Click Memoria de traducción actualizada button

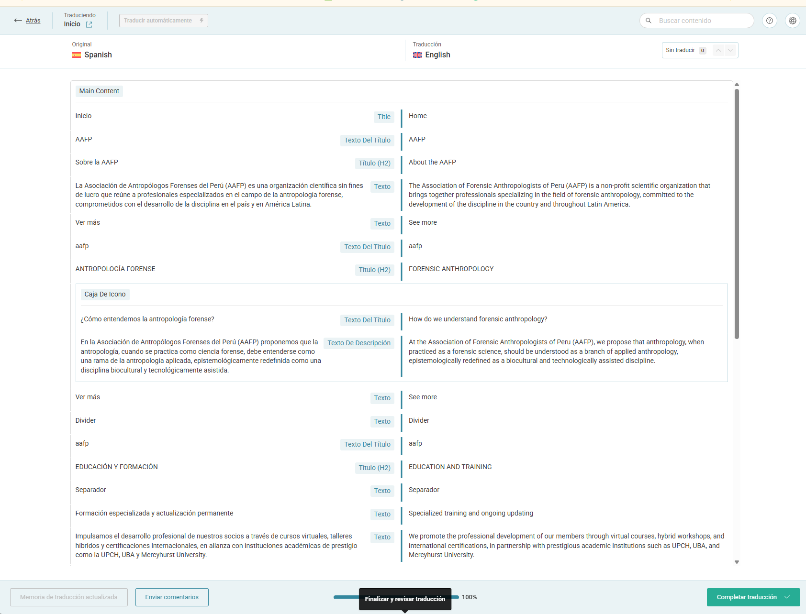(69, 597)
